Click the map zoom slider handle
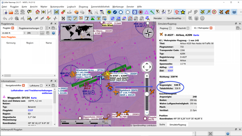242x136 pixels. point(147,94)
